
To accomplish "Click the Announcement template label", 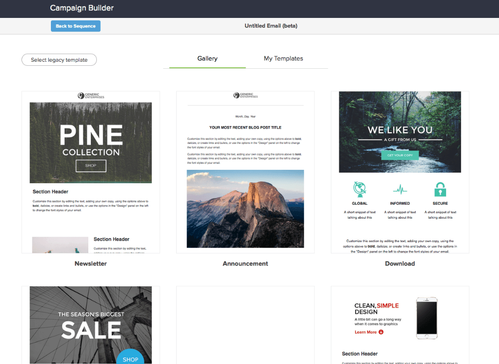I will 246,263.
